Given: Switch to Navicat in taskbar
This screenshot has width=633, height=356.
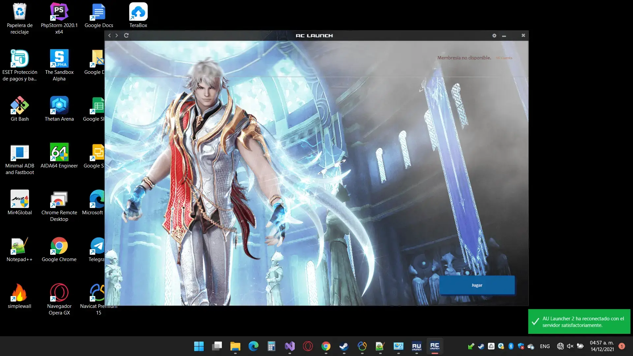Looking at the screenshot, I should coord(362,346).
